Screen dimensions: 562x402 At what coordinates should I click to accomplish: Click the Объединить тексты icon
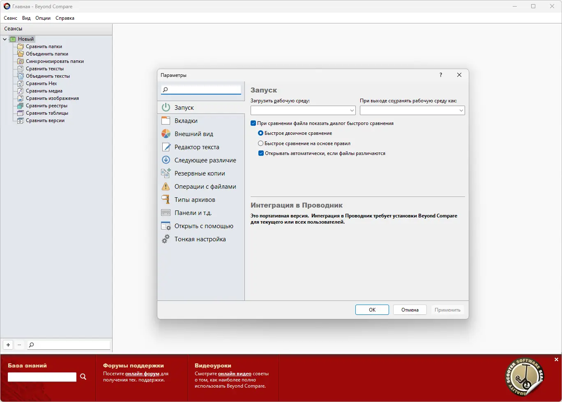(20, 76)
